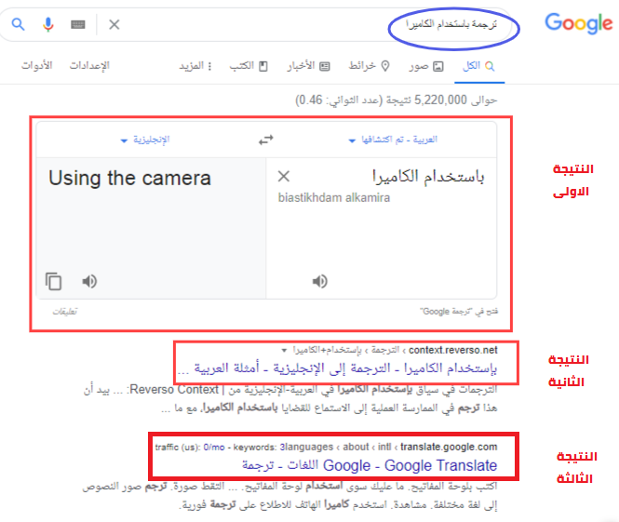This screenshot has height=522, width=619.
Task: Expand the dropdown arrow beside context.reverso.net URL
Action: pos(284,351)
